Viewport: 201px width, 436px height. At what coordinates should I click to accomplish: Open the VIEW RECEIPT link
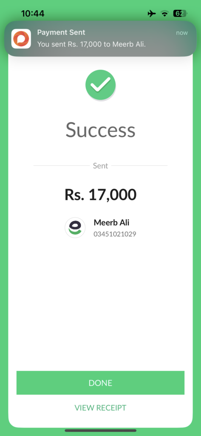[x=100, y=407]
